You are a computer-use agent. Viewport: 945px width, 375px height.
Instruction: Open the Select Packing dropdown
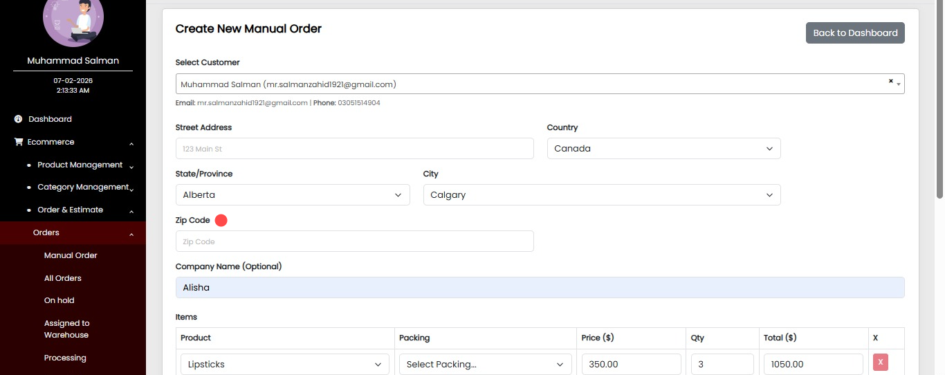coord(485,365)
